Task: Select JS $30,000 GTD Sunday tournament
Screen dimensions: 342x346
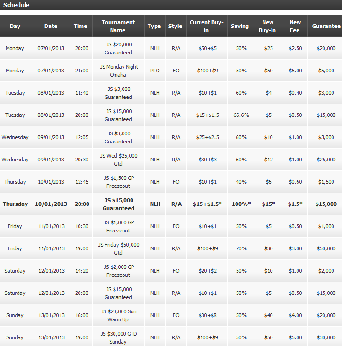Action: point(118,337)
